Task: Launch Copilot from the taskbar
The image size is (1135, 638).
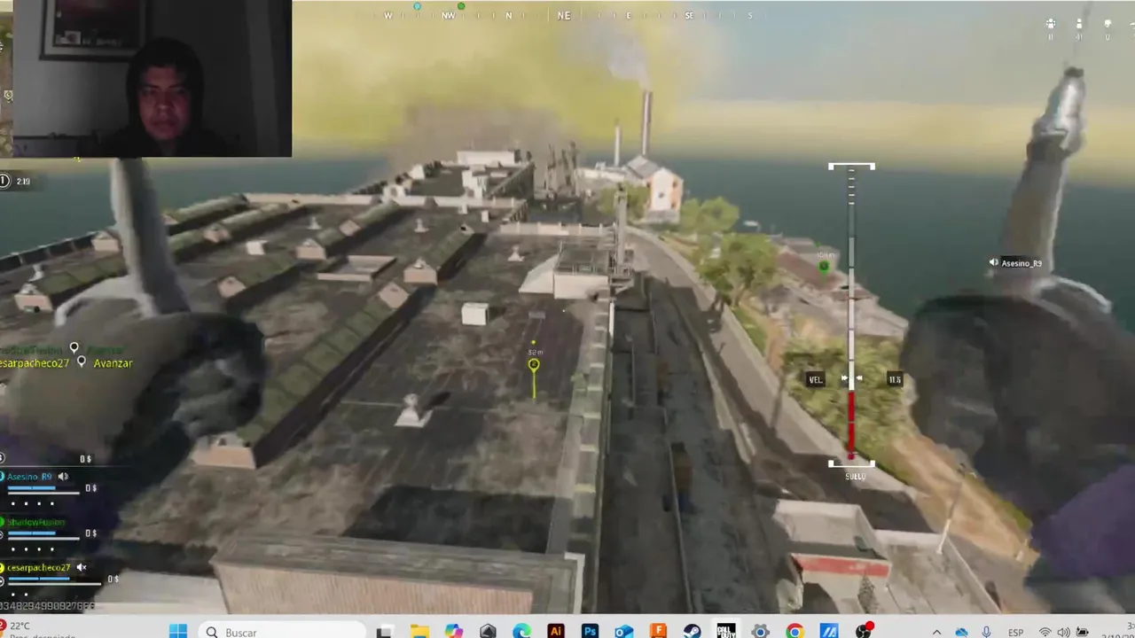Action: click(x=454, y=632)
